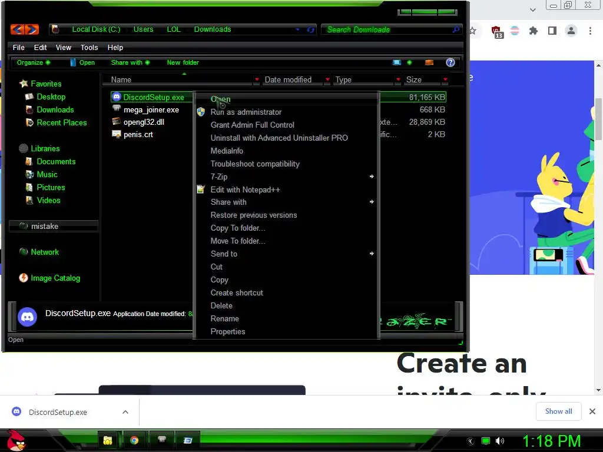
Task: Toggle Chrome side panel icon
Action: (x=552, y=31)
